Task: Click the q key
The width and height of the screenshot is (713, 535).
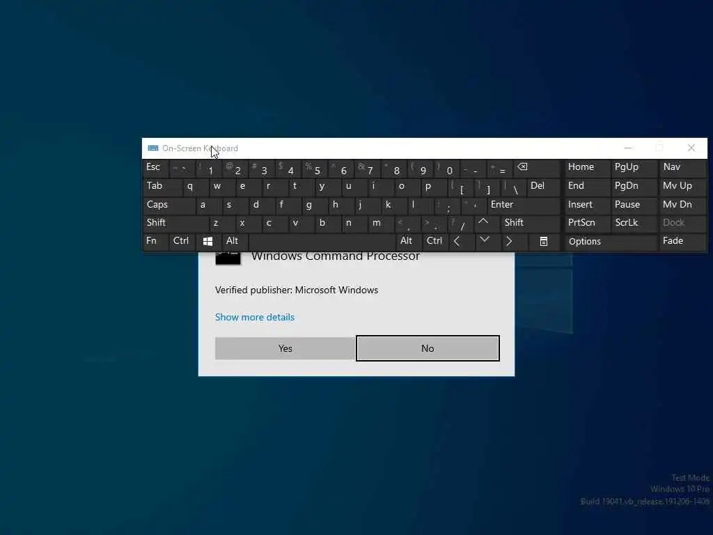Action: (x=196, y=187)
